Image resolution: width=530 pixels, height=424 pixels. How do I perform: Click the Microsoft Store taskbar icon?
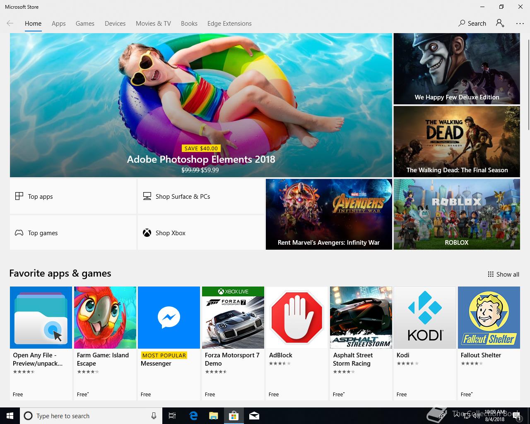[234, 416]
